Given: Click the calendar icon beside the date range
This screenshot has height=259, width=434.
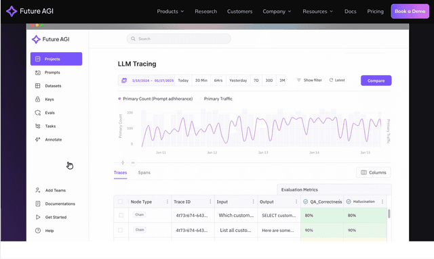Looking at the screenshot, I should pyautogui.click(x=124, y=80).
